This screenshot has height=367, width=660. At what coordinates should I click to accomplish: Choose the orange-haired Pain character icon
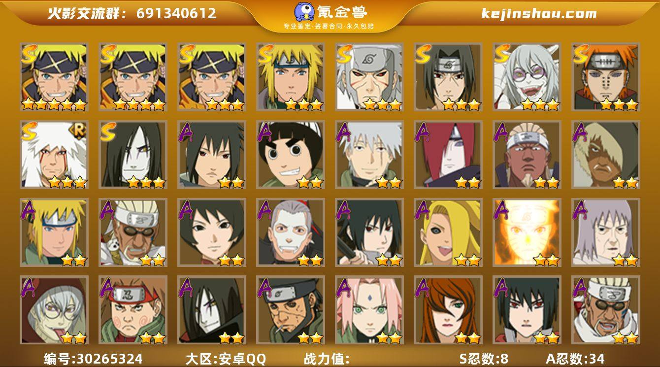point(605,76)
